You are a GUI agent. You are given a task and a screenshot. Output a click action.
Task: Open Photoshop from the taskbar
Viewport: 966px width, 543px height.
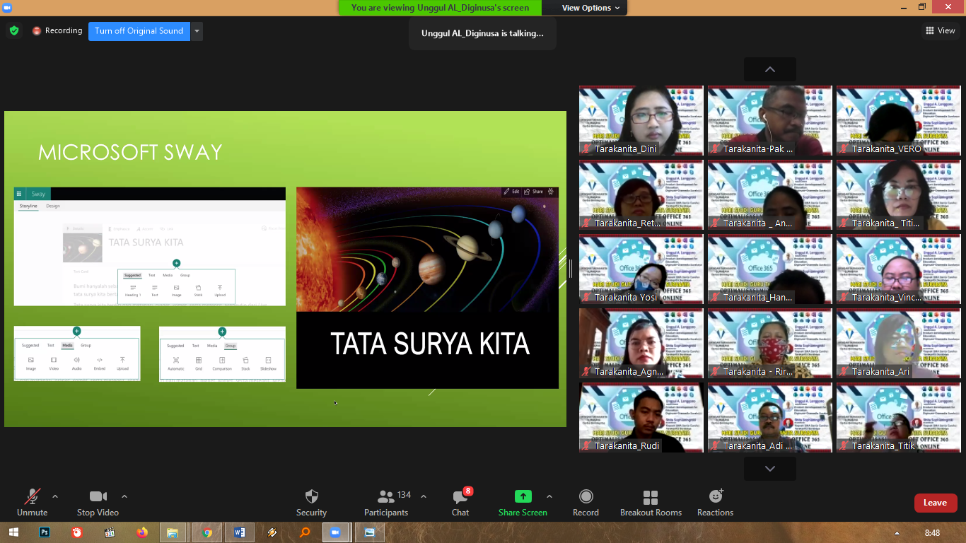point(45,532)
